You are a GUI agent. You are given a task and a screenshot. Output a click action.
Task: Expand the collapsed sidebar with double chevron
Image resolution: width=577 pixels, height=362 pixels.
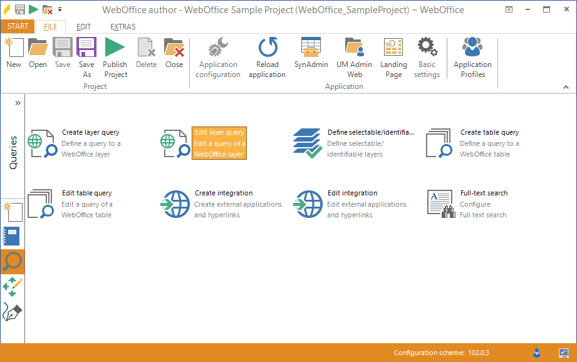tap(18, 103)
